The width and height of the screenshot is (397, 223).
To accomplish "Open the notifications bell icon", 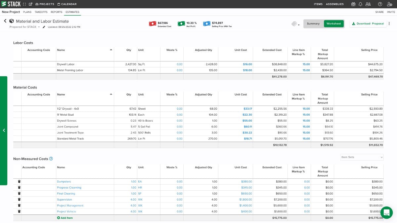I will click(x=361, y=4).
